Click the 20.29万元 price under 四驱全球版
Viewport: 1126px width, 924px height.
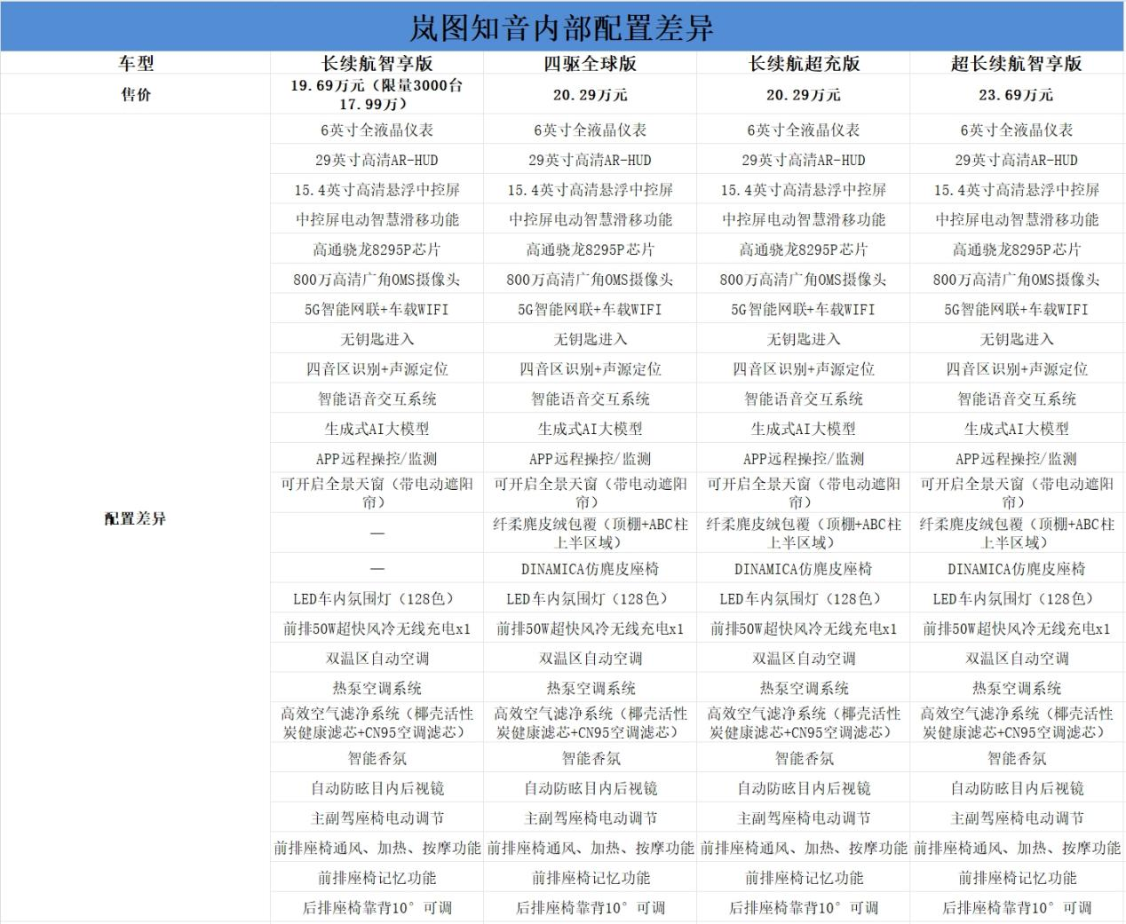590,94
